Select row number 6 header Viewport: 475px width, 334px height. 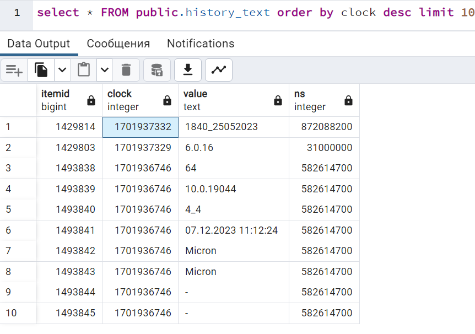18,230
